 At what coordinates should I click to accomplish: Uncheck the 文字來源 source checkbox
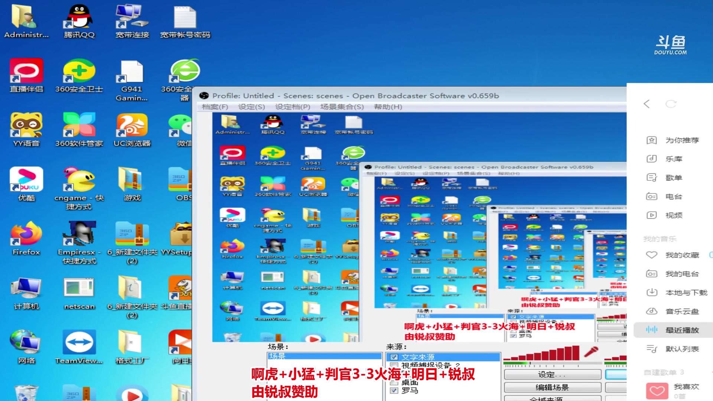(x=394, y=357)
